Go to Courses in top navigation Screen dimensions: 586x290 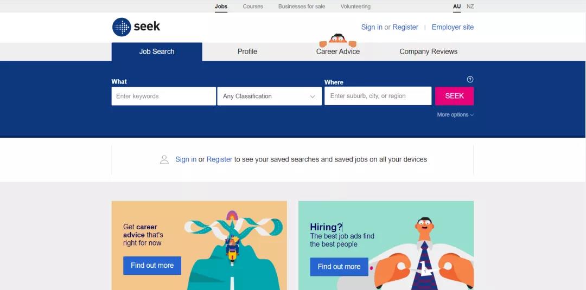point(253,7)
